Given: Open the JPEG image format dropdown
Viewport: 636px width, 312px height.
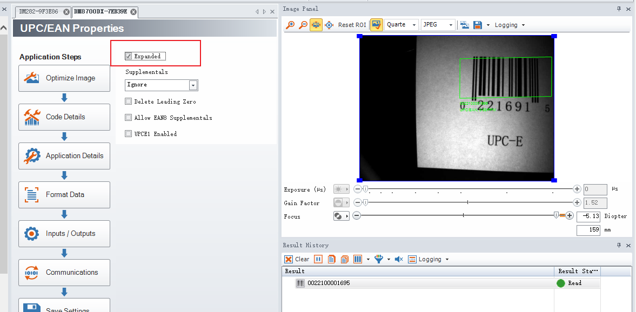Looking at the screenshot, I should (437, 25).
